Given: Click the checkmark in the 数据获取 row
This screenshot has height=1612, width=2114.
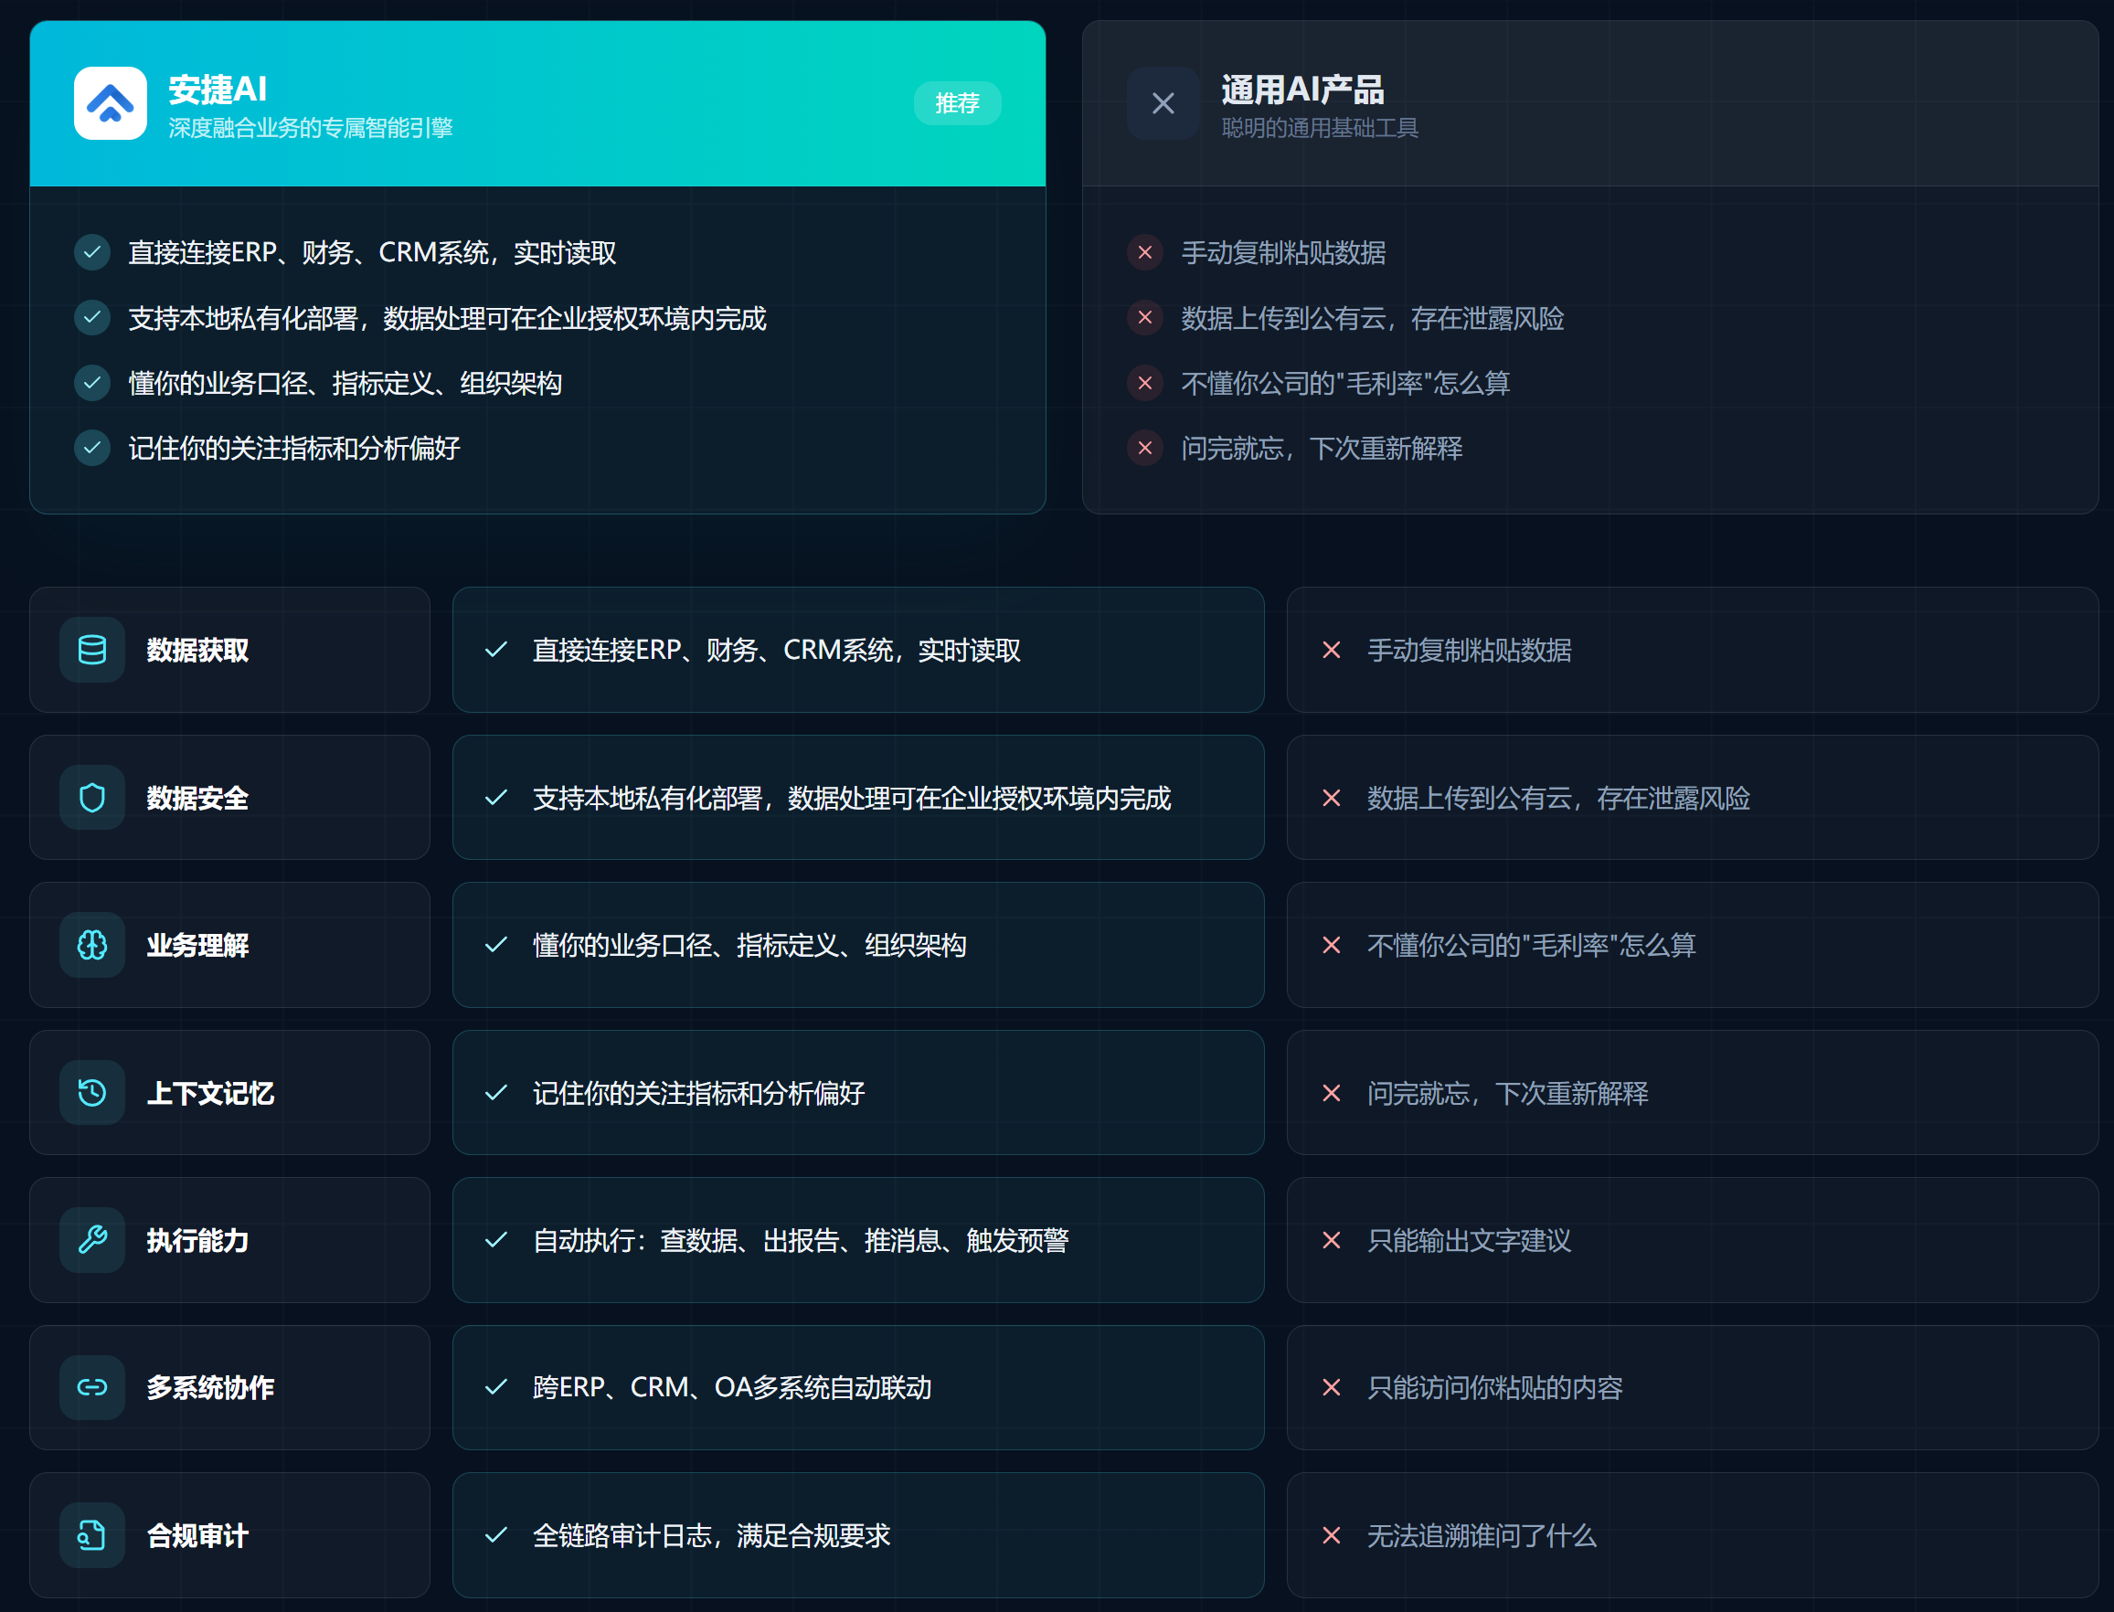Looking at the screenshot, I should tap(496, 651).
